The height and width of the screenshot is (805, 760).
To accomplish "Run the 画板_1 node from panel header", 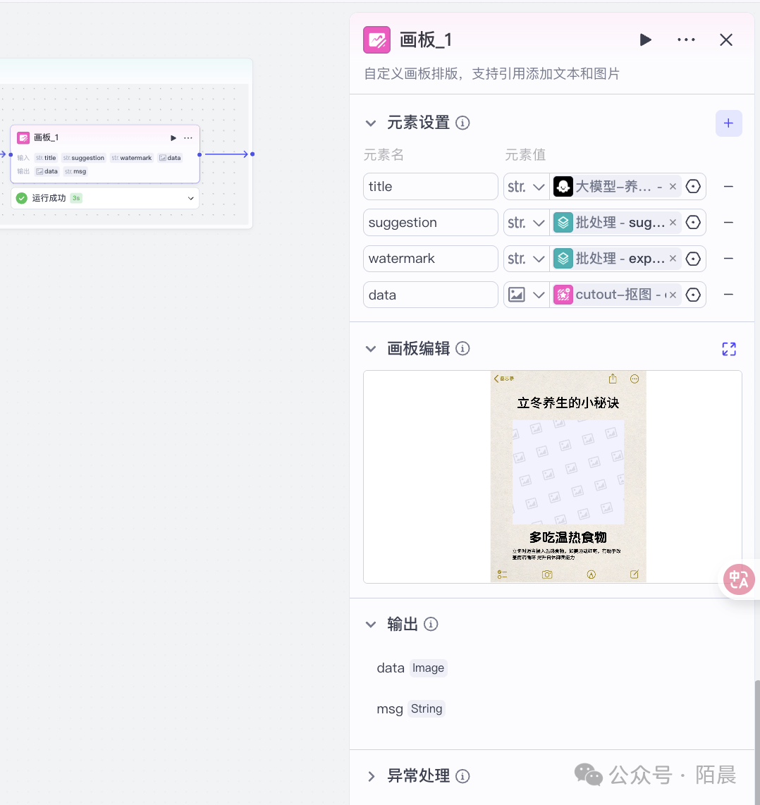I will [x=645, y=40].
